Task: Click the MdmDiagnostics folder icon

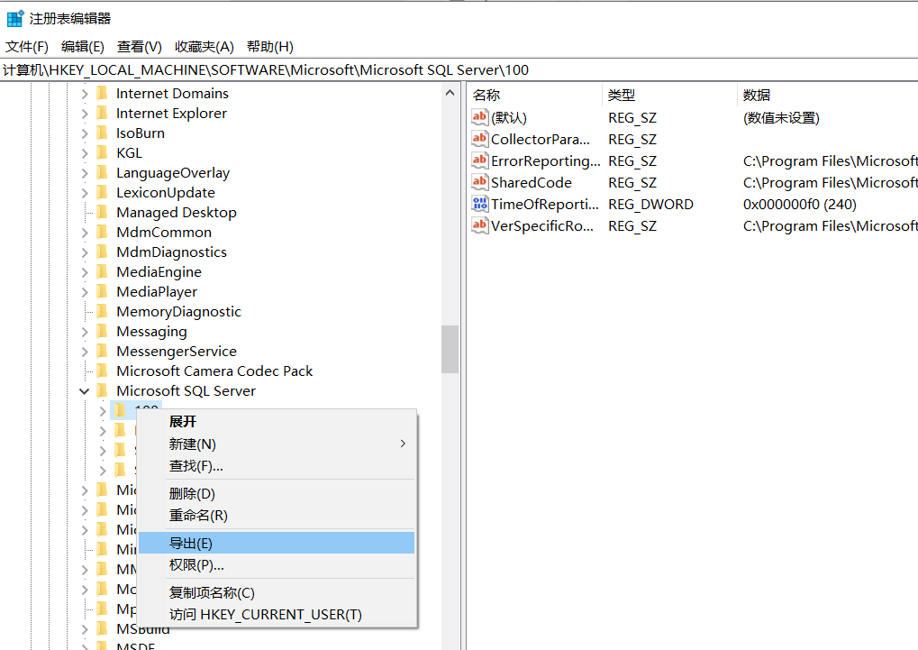Action: 102,252
